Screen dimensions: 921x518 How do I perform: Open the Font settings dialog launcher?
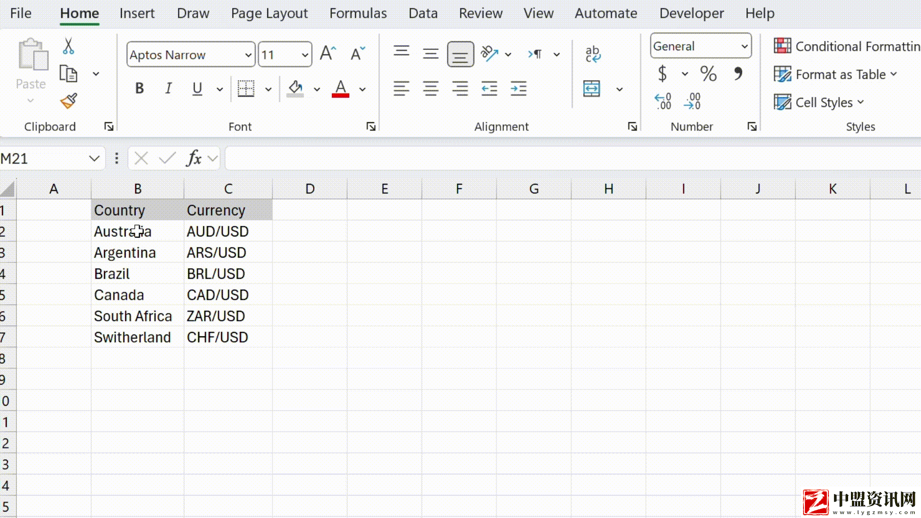tap(371, 126)
